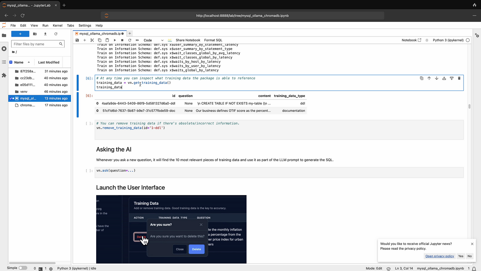Open the Extension Manager sidebar icon
The height and width of the screenshot is (271, 481).
(x=4, y=75)
